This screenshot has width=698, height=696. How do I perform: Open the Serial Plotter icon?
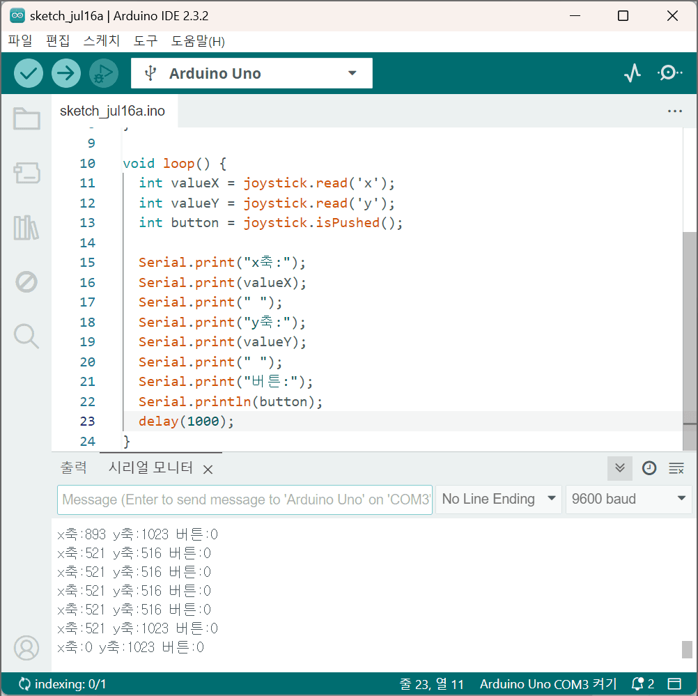(x=632, y=72)
